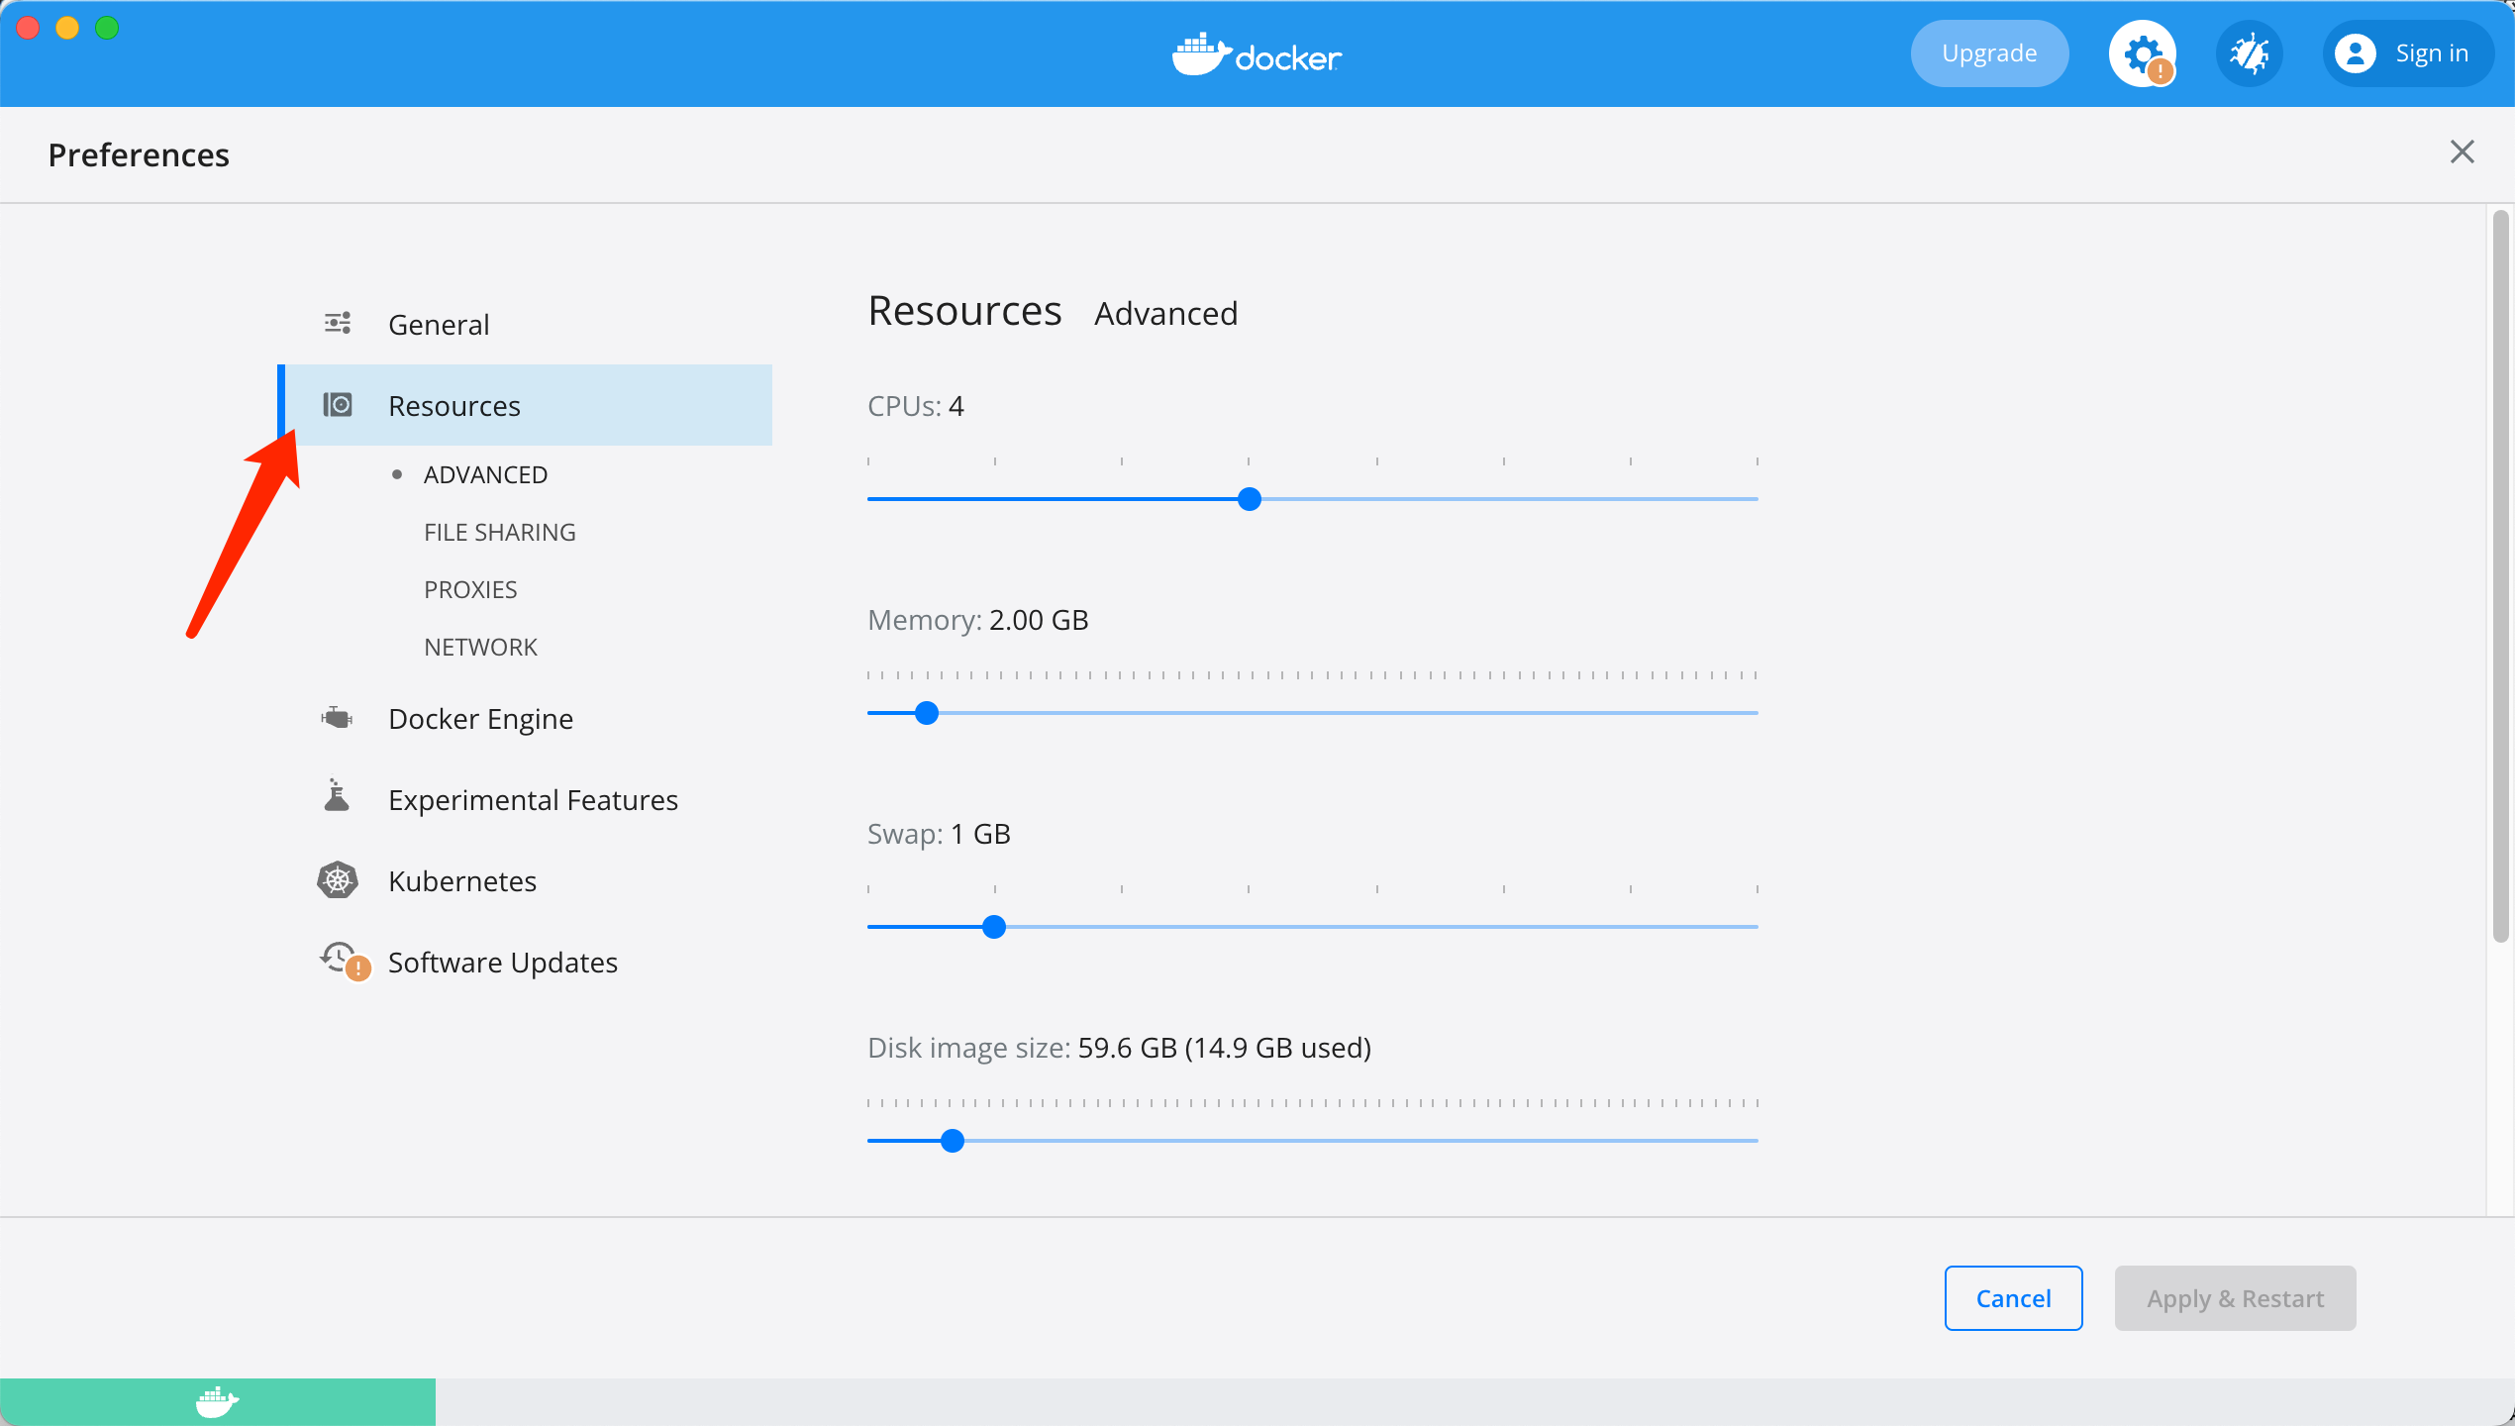This screenshot has height=1426, width=2515.
Task: Close Preferences with the X icon
Action: click(2463, 152)
